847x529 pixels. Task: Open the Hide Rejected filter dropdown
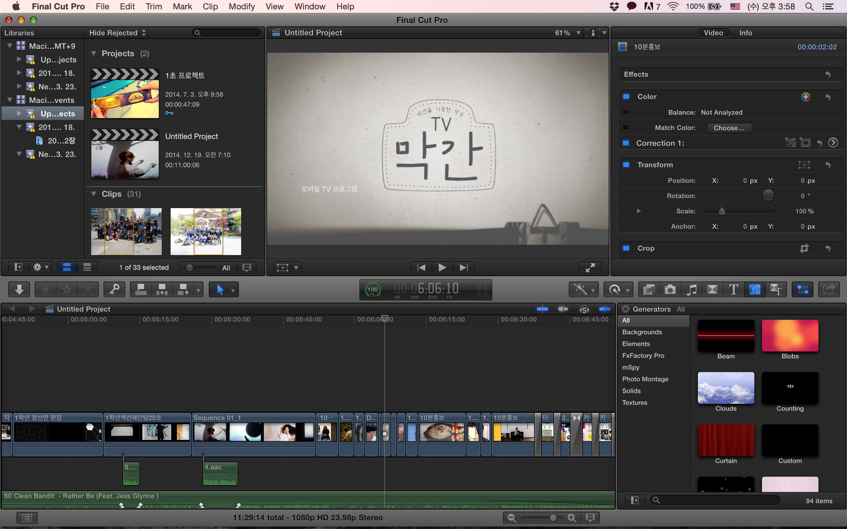click(117, 33)
